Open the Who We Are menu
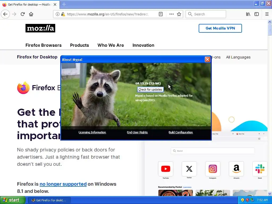This screenshot has height=204, width=272. tap(111, 45)
